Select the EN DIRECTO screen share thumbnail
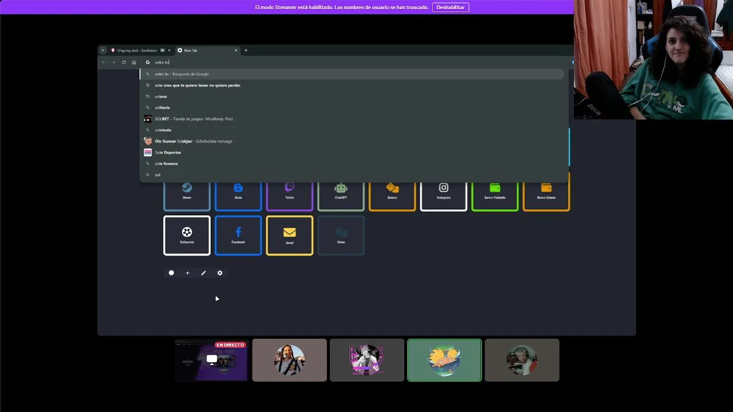Image resolution: width=733 pixels, height=412 pixels. (x=211, y=360)
